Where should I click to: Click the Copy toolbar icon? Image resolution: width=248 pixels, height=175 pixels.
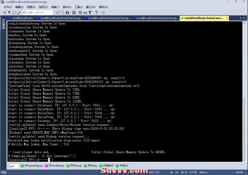tap(58, 12)
